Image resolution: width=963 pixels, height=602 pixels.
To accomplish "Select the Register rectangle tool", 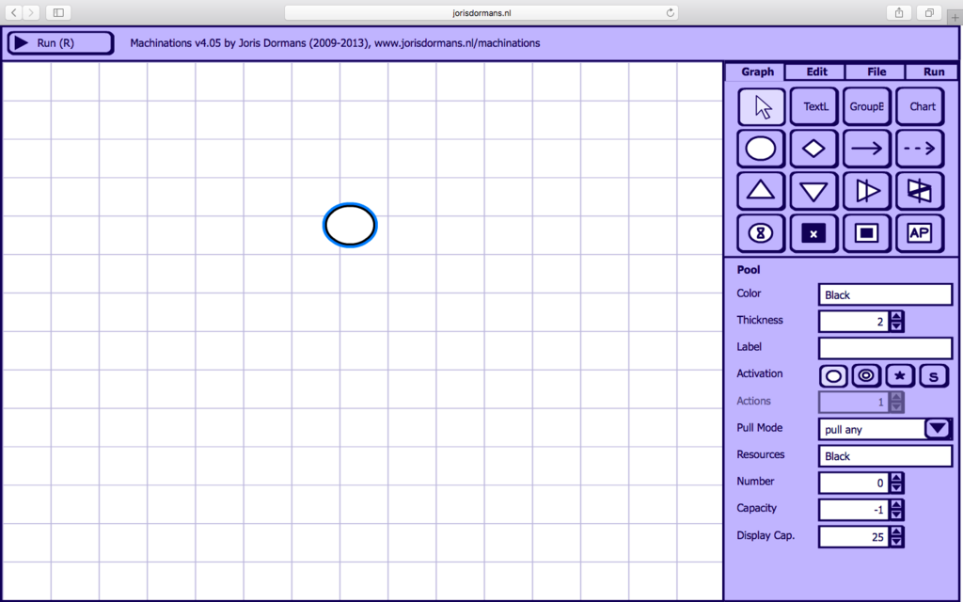I will click(x=866, y=233).
